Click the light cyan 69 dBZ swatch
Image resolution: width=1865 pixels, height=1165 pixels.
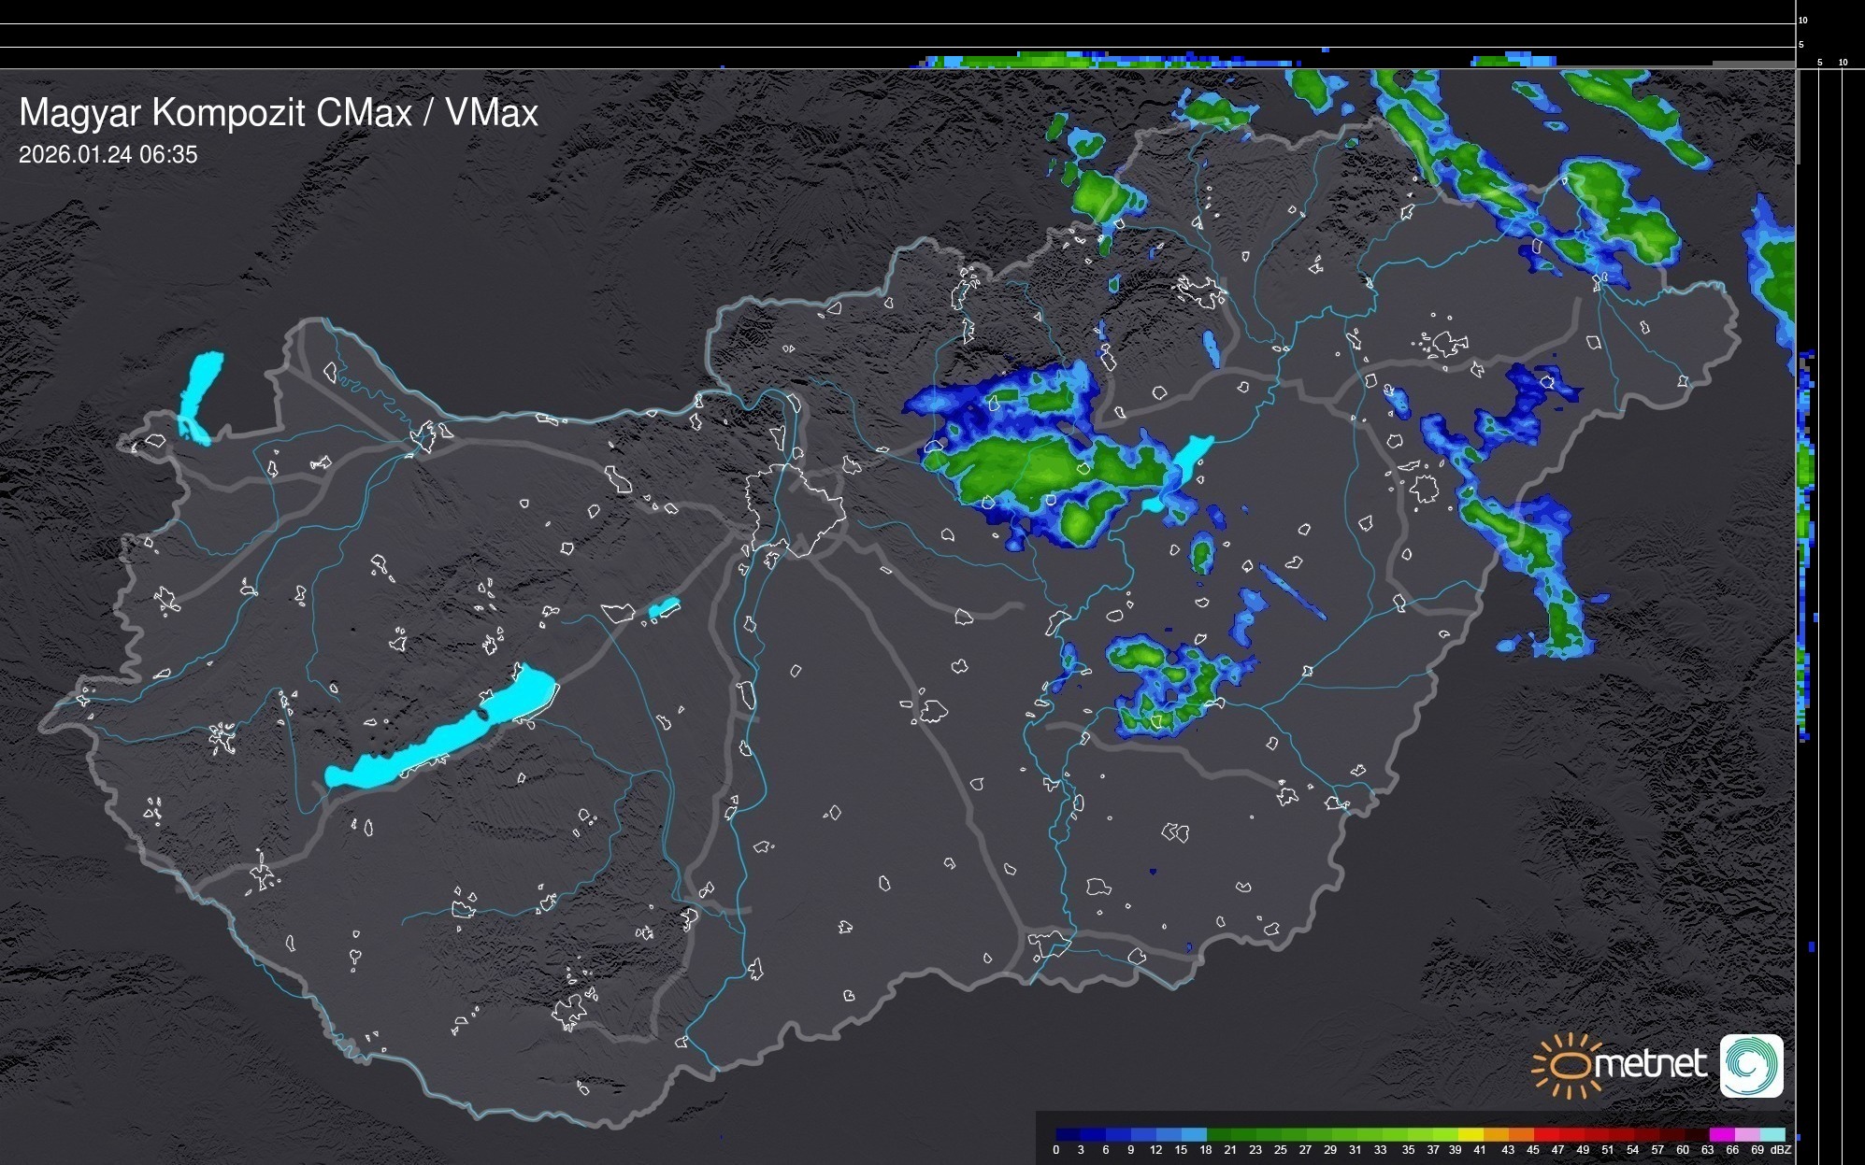coord(1772,1135)
